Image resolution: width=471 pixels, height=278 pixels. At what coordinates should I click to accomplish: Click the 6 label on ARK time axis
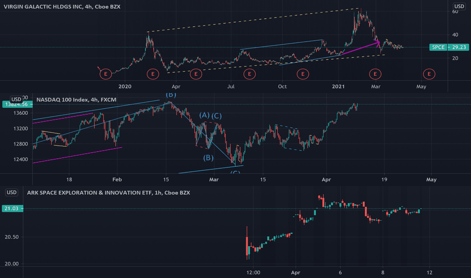tap(340, 272)
